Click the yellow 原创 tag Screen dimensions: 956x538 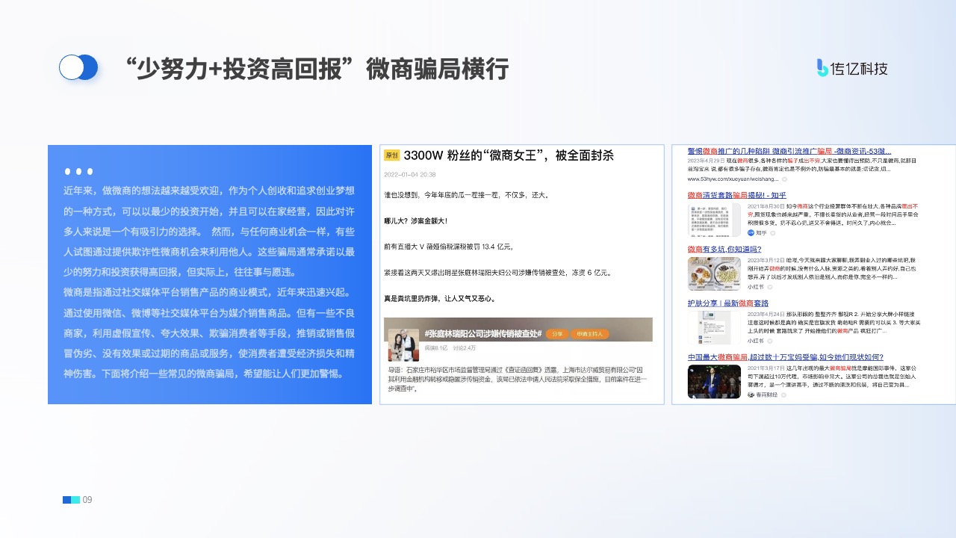click(391, 155)
